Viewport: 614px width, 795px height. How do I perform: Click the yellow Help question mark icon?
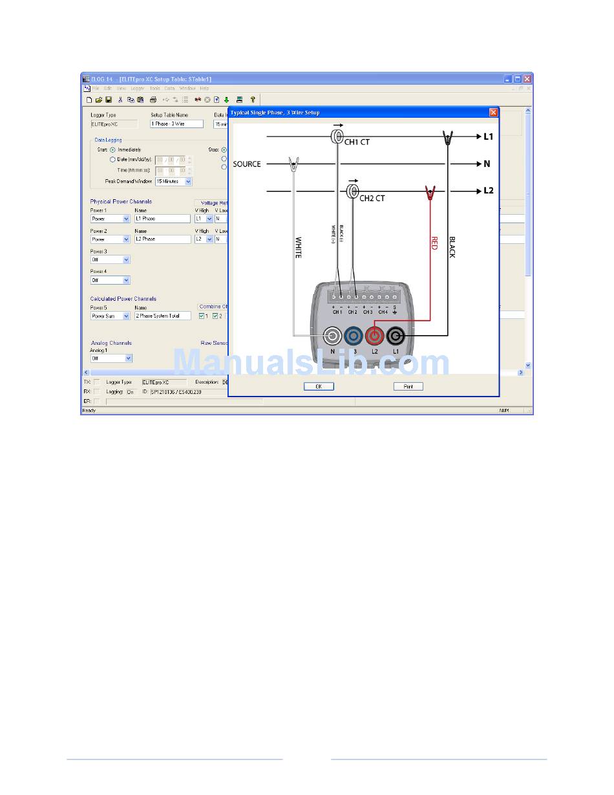point(253,100)
